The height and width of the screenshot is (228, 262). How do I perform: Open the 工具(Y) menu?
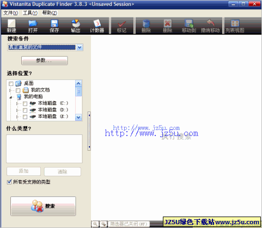(30, 13)
